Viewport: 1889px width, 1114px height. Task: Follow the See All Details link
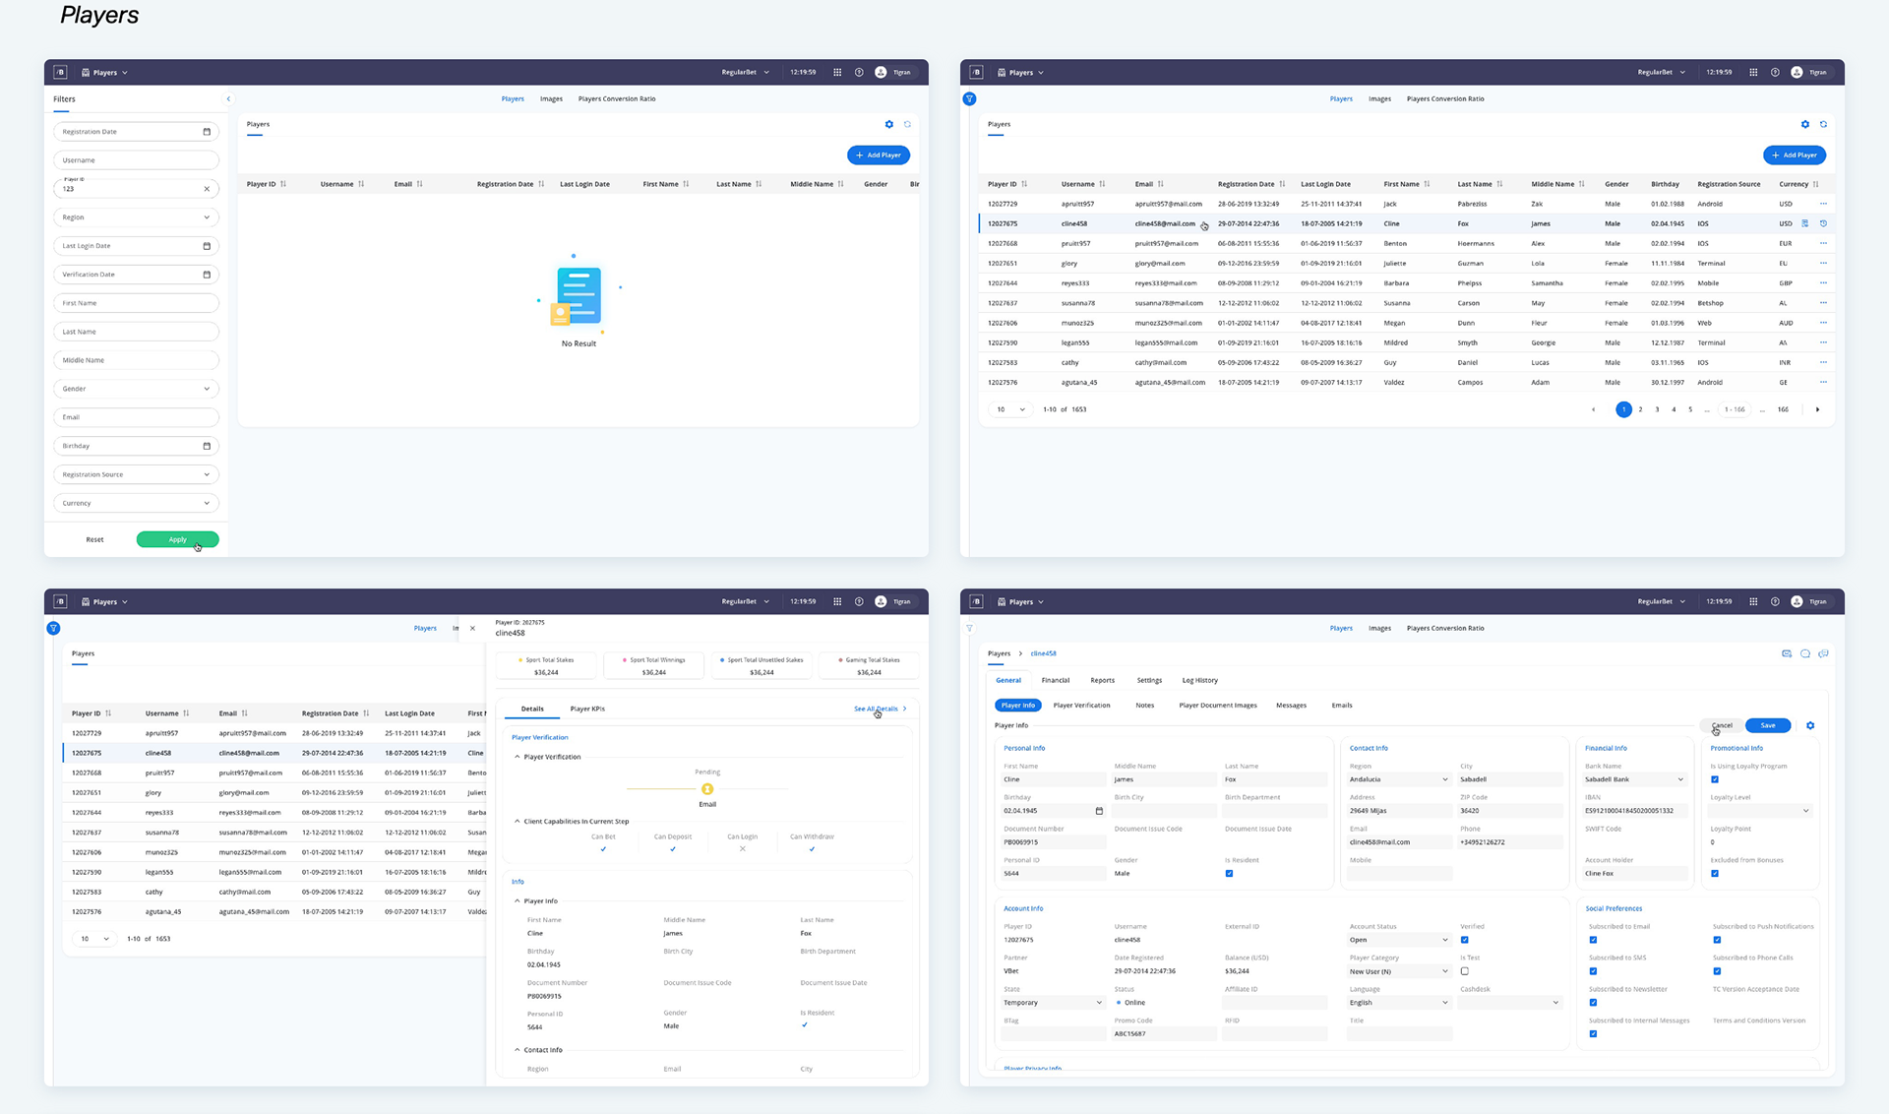pyautogui.click(x=876, y=709)
